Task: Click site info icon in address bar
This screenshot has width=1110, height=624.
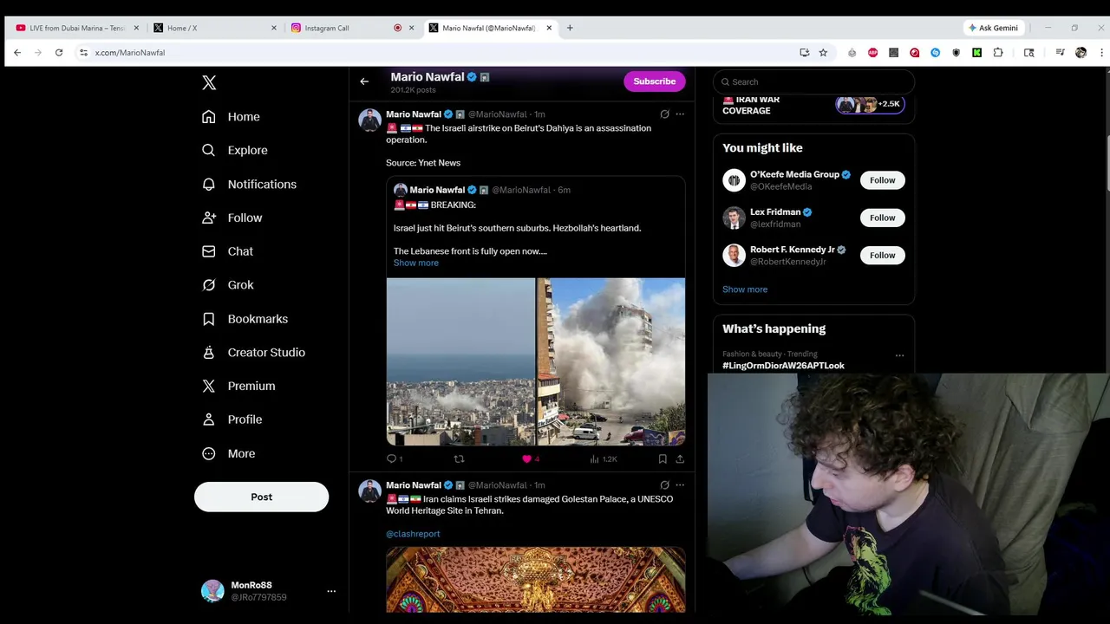Action: [x=83, y=53]
